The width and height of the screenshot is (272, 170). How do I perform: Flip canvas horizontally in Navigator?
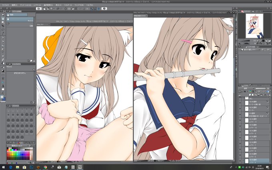266,43
